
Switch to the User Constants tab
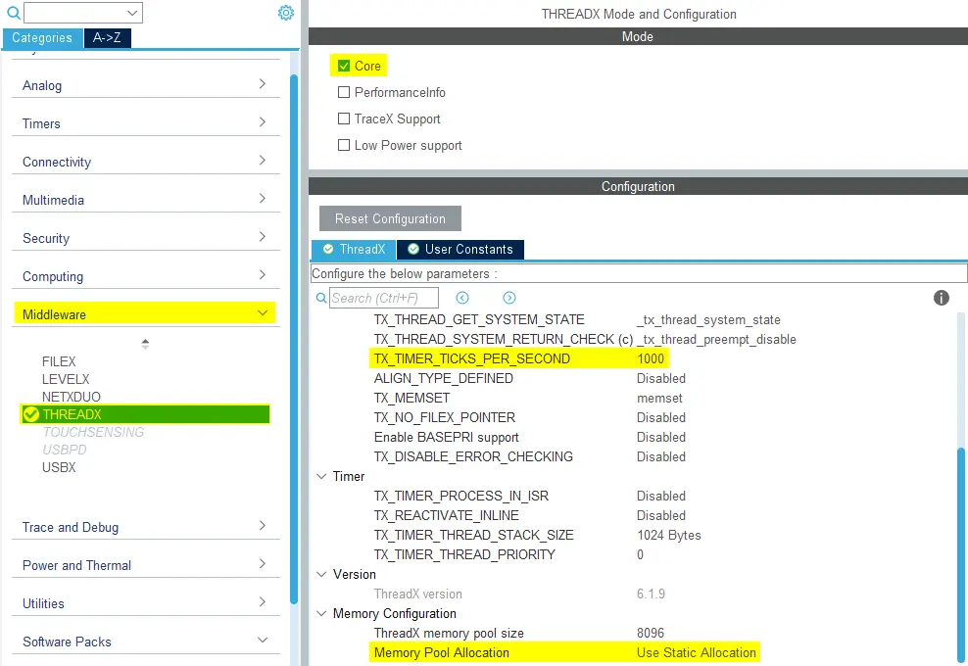pyautogui.click(x=460, y=249)
